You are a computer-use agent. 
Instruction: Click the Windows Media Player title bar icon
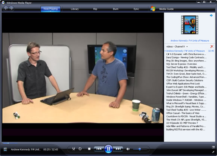pyautogui.click(x=3, y=3)
